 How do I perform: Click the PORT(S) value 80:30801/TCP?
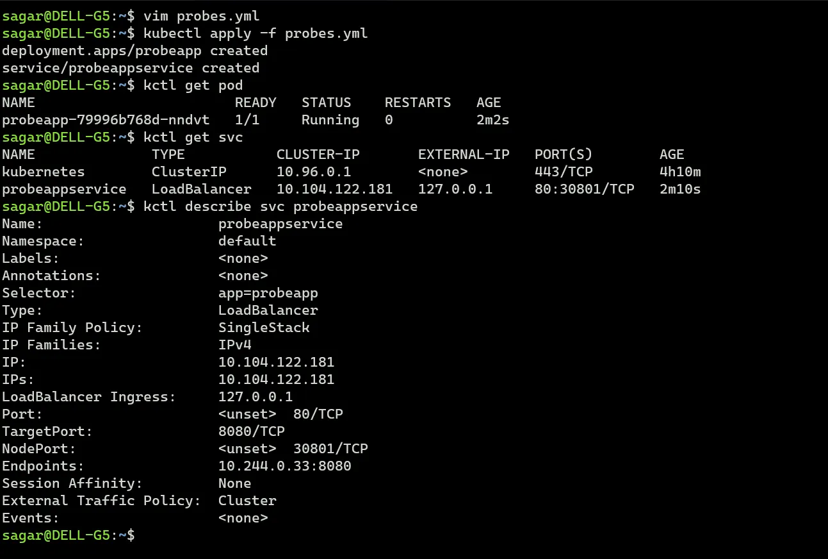[x=585, y=189]
